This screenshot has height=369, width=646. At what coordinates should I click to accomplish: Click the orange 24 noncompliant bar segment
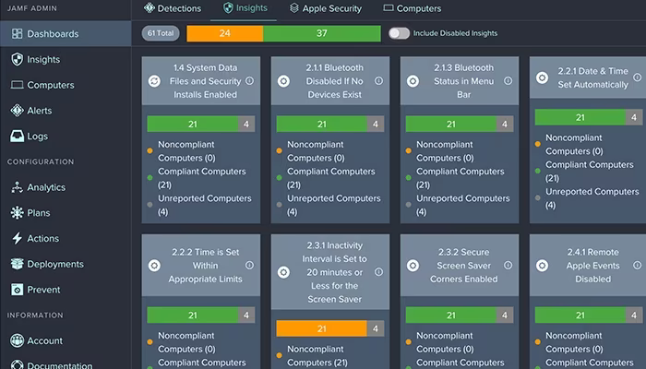pyautogui.click(x=225, y=33)
